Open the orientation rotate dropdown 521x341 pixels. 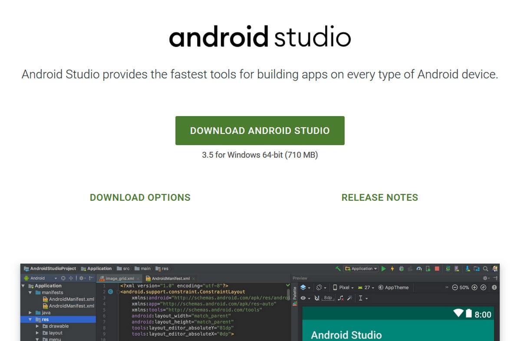[x=322, y=287]
